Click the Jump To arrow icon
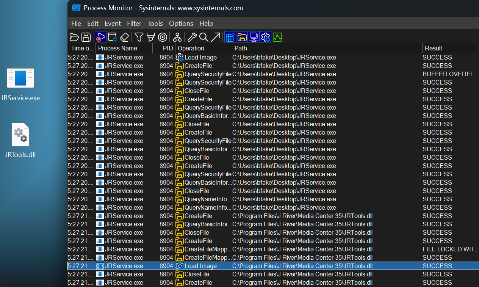The height and width of the screenshot is (287, 479). [x=216, y=37]
